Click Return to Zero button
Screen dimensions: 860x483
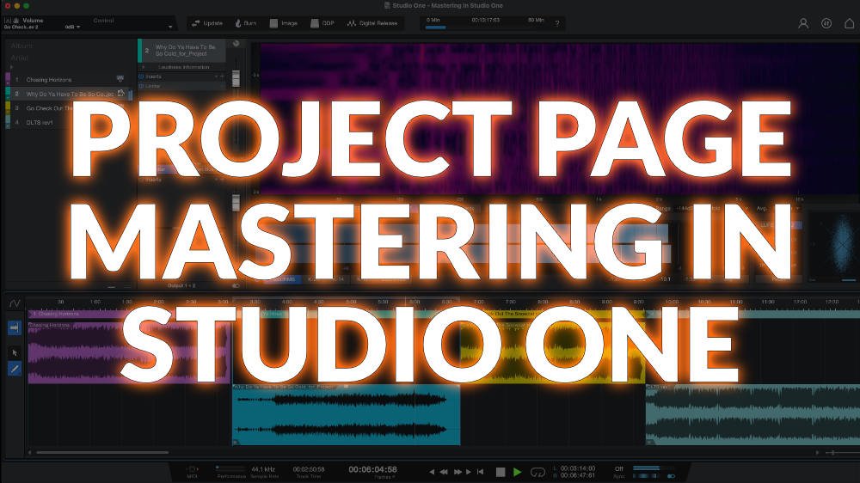tap(481, 472)
